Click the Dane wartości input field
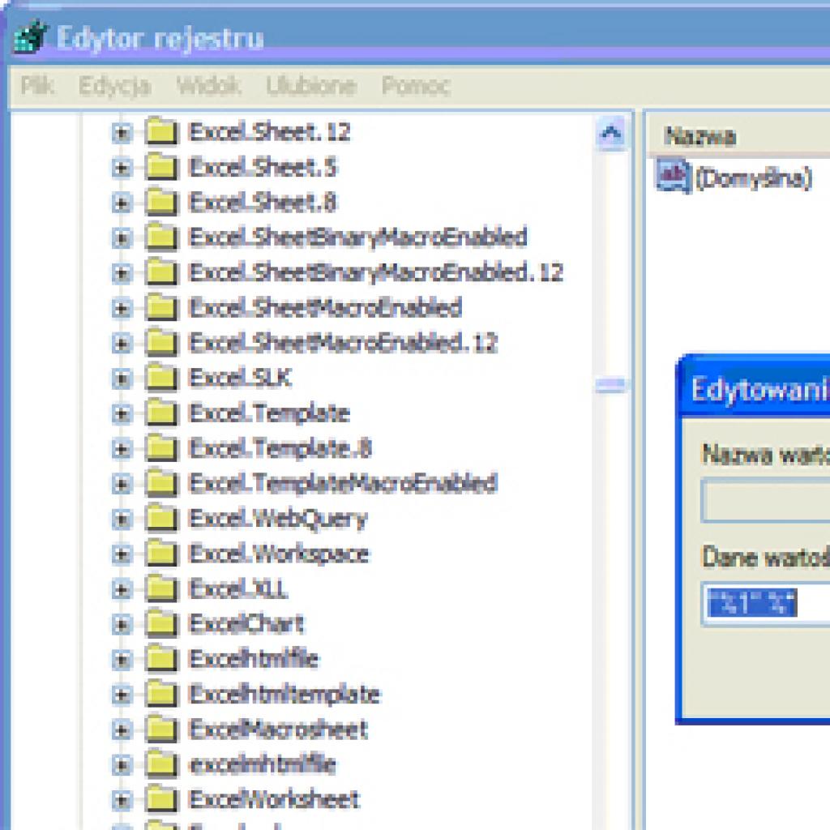Screen dimensions: 830x830 [766, 604]
